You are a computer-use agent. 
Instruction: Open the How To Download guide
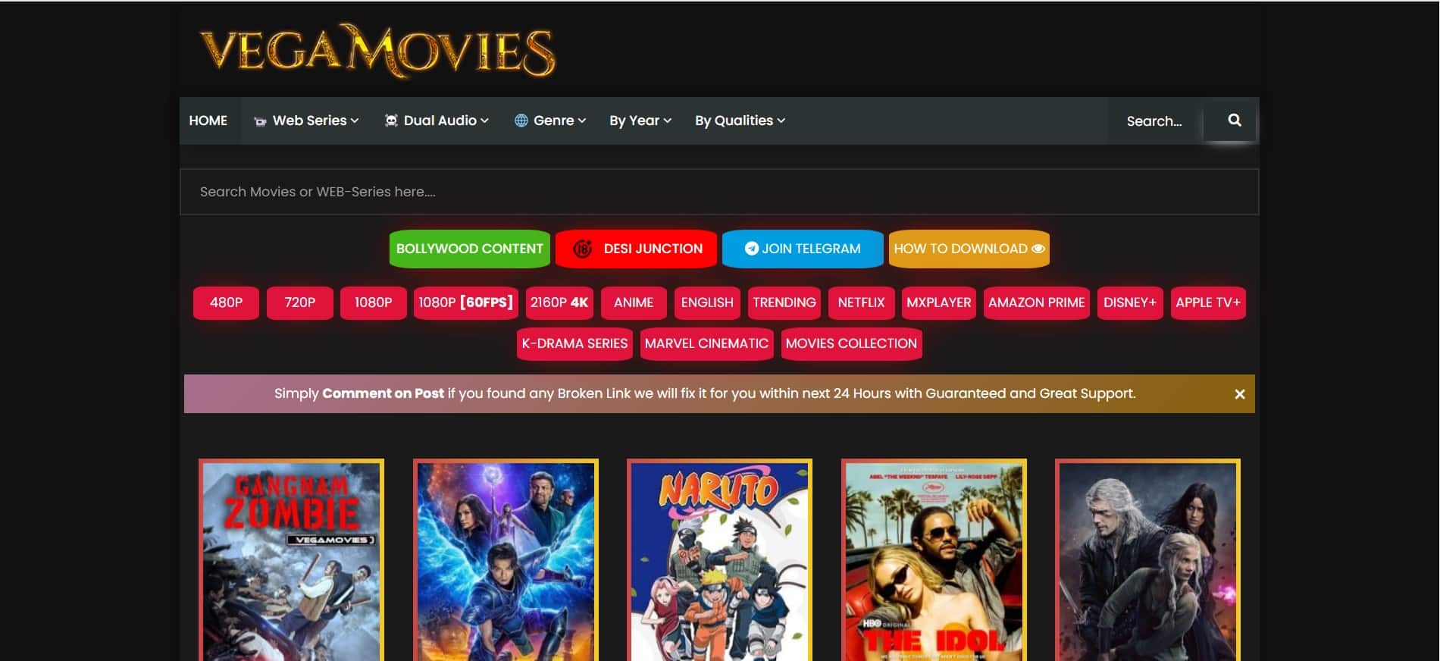coord(969,249)
